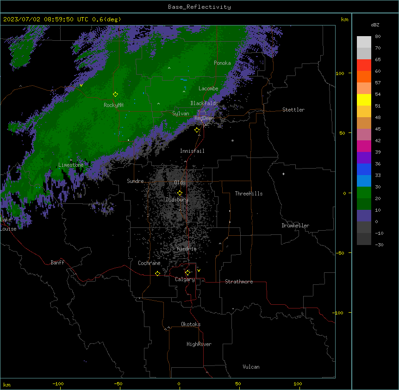This screenshot has height=390, width=399.
Task: Click the Sundre city label
Action: click(135, 181)
